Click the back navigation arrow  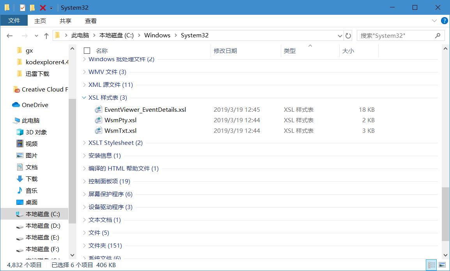point(9,35)
